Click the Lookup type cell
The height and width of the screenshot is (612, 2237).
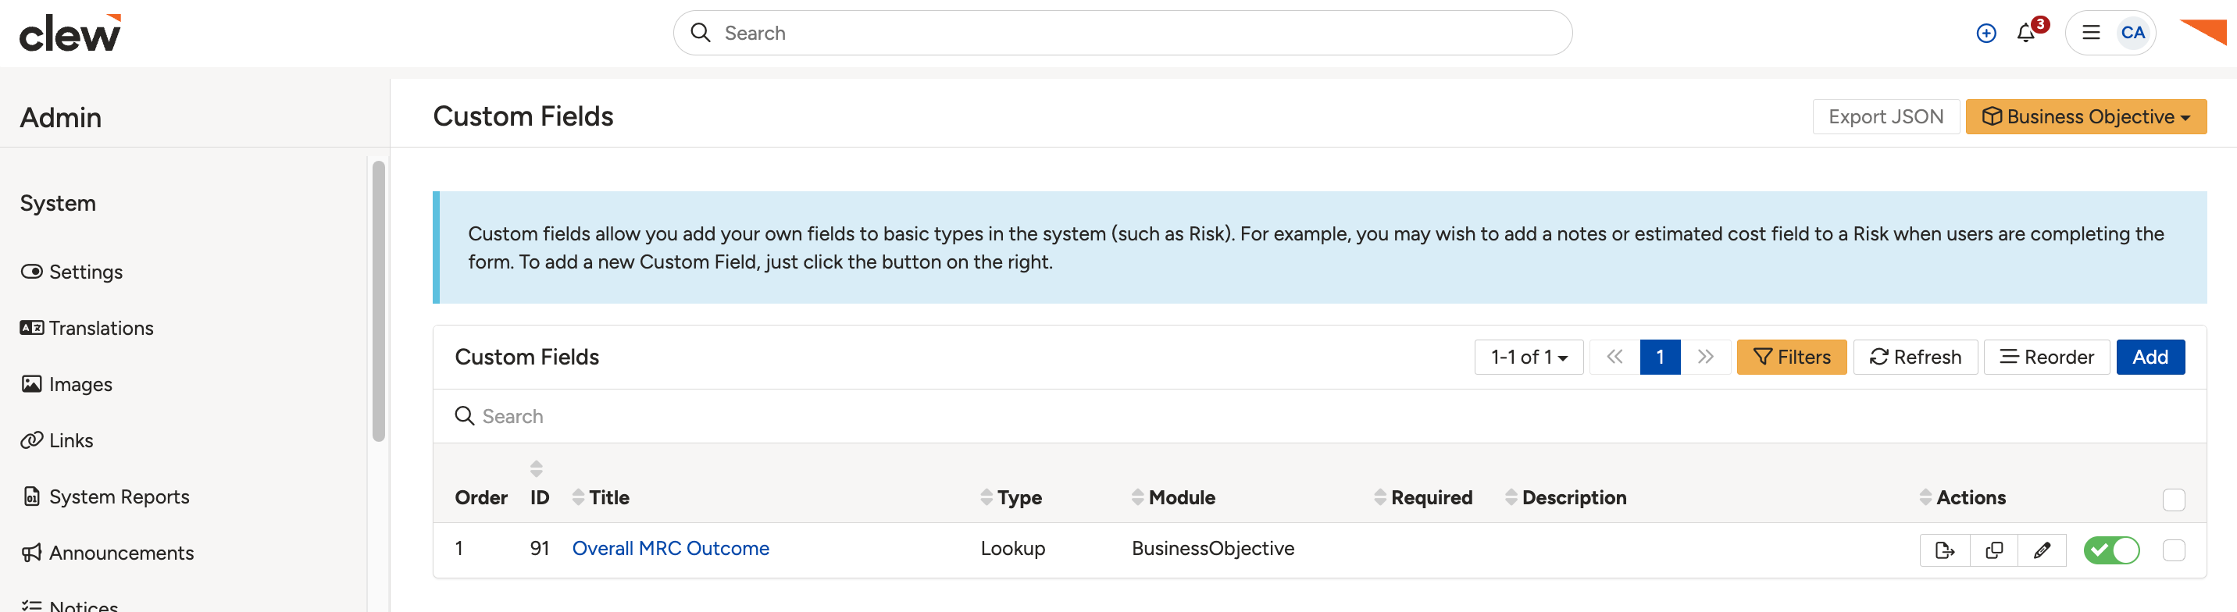1012,549
